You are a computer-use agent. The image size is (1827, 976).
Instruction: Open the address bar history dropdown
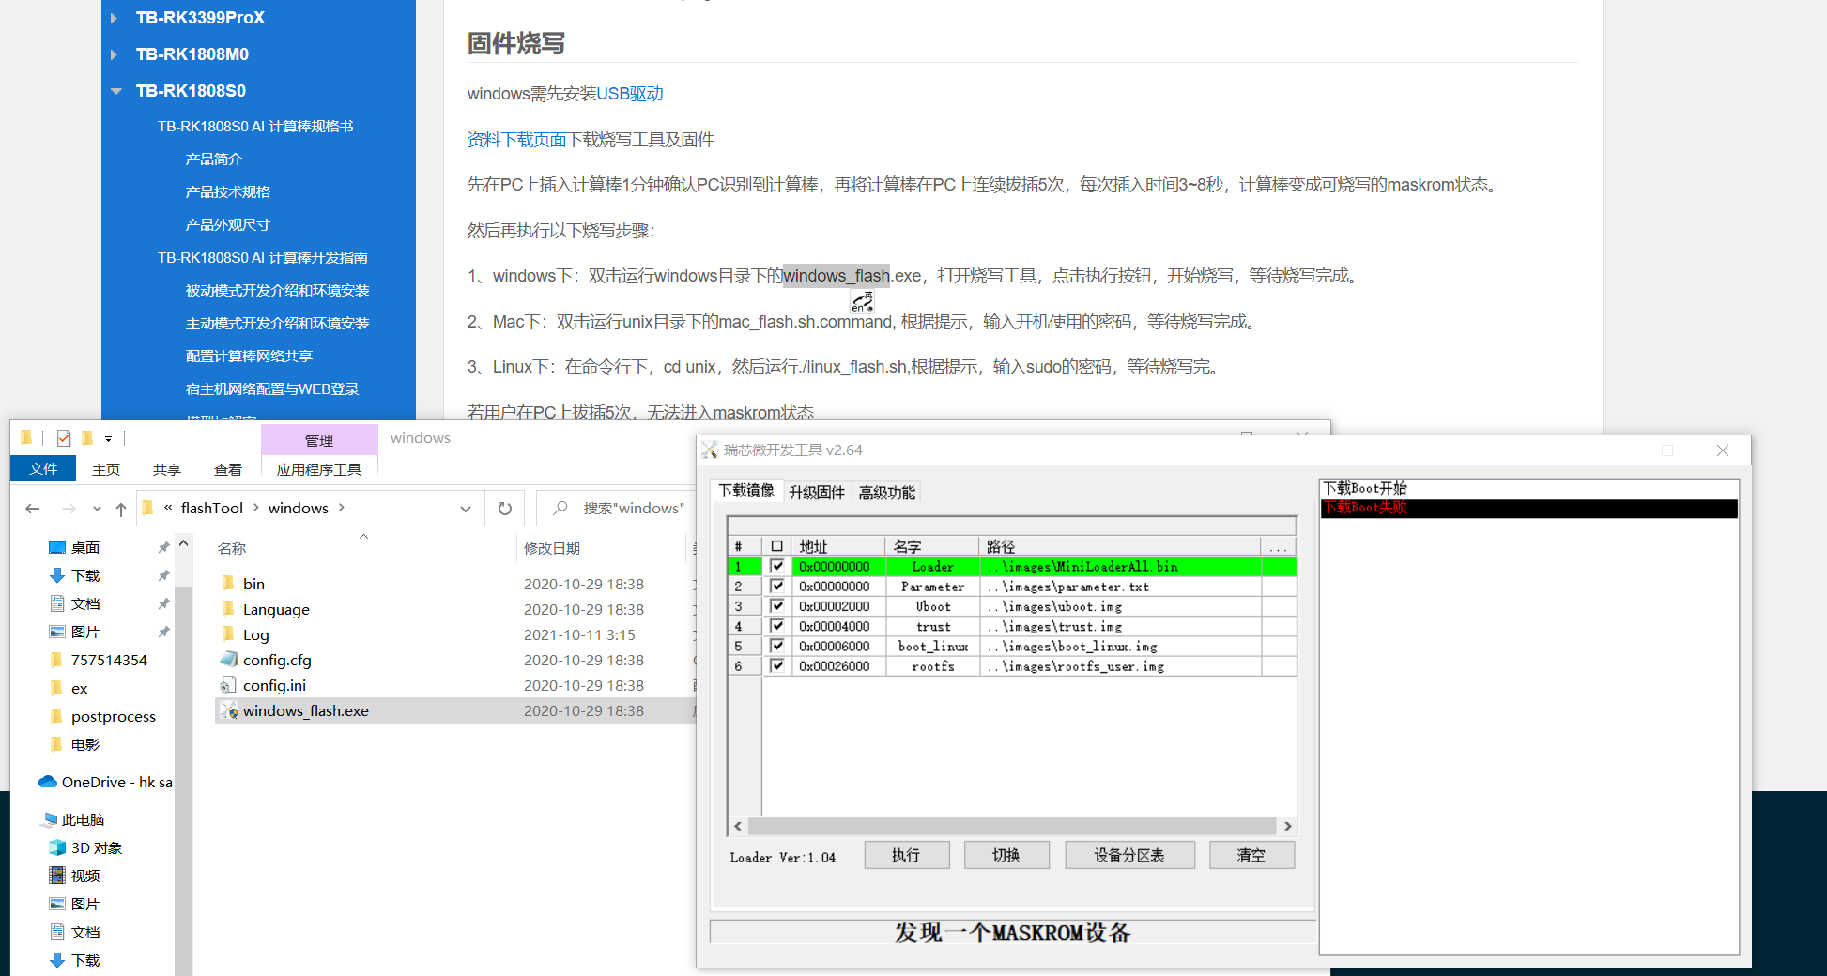pyautogui.click(x=466, y=509)
